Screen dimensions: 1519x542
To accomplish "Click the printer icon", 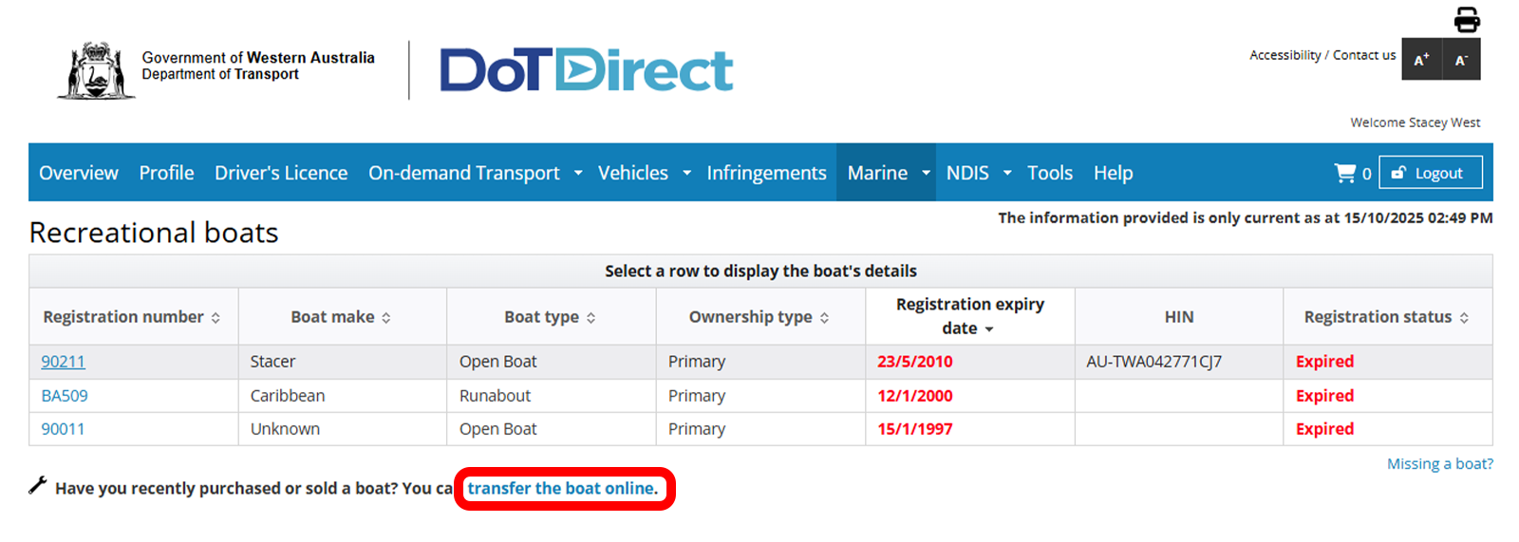I will pos(1467,19).
